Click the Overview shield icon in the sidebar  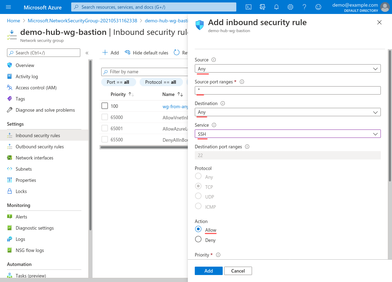click(x=9, y=65)
